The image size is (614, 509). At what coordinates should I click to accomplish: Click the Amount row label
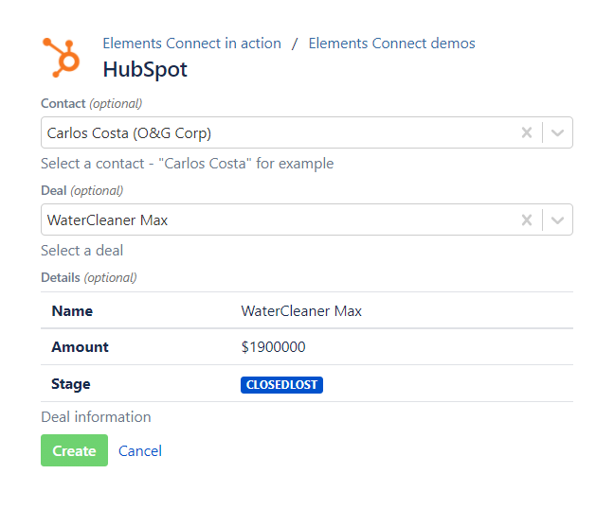click(80, 347)
